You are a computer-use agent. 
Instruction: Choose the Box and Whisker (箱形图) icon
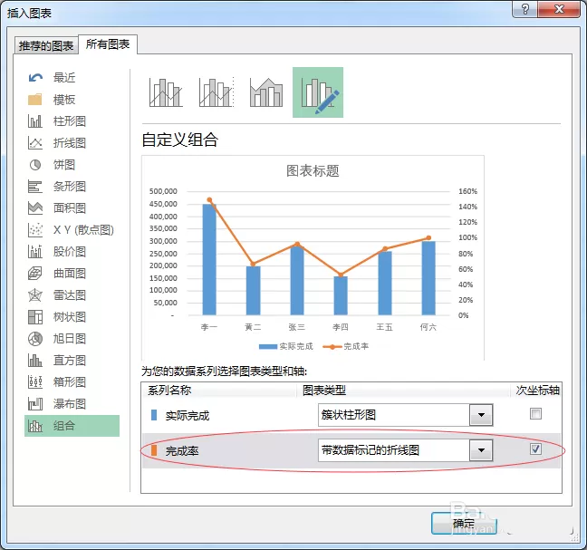pos(35,381)
